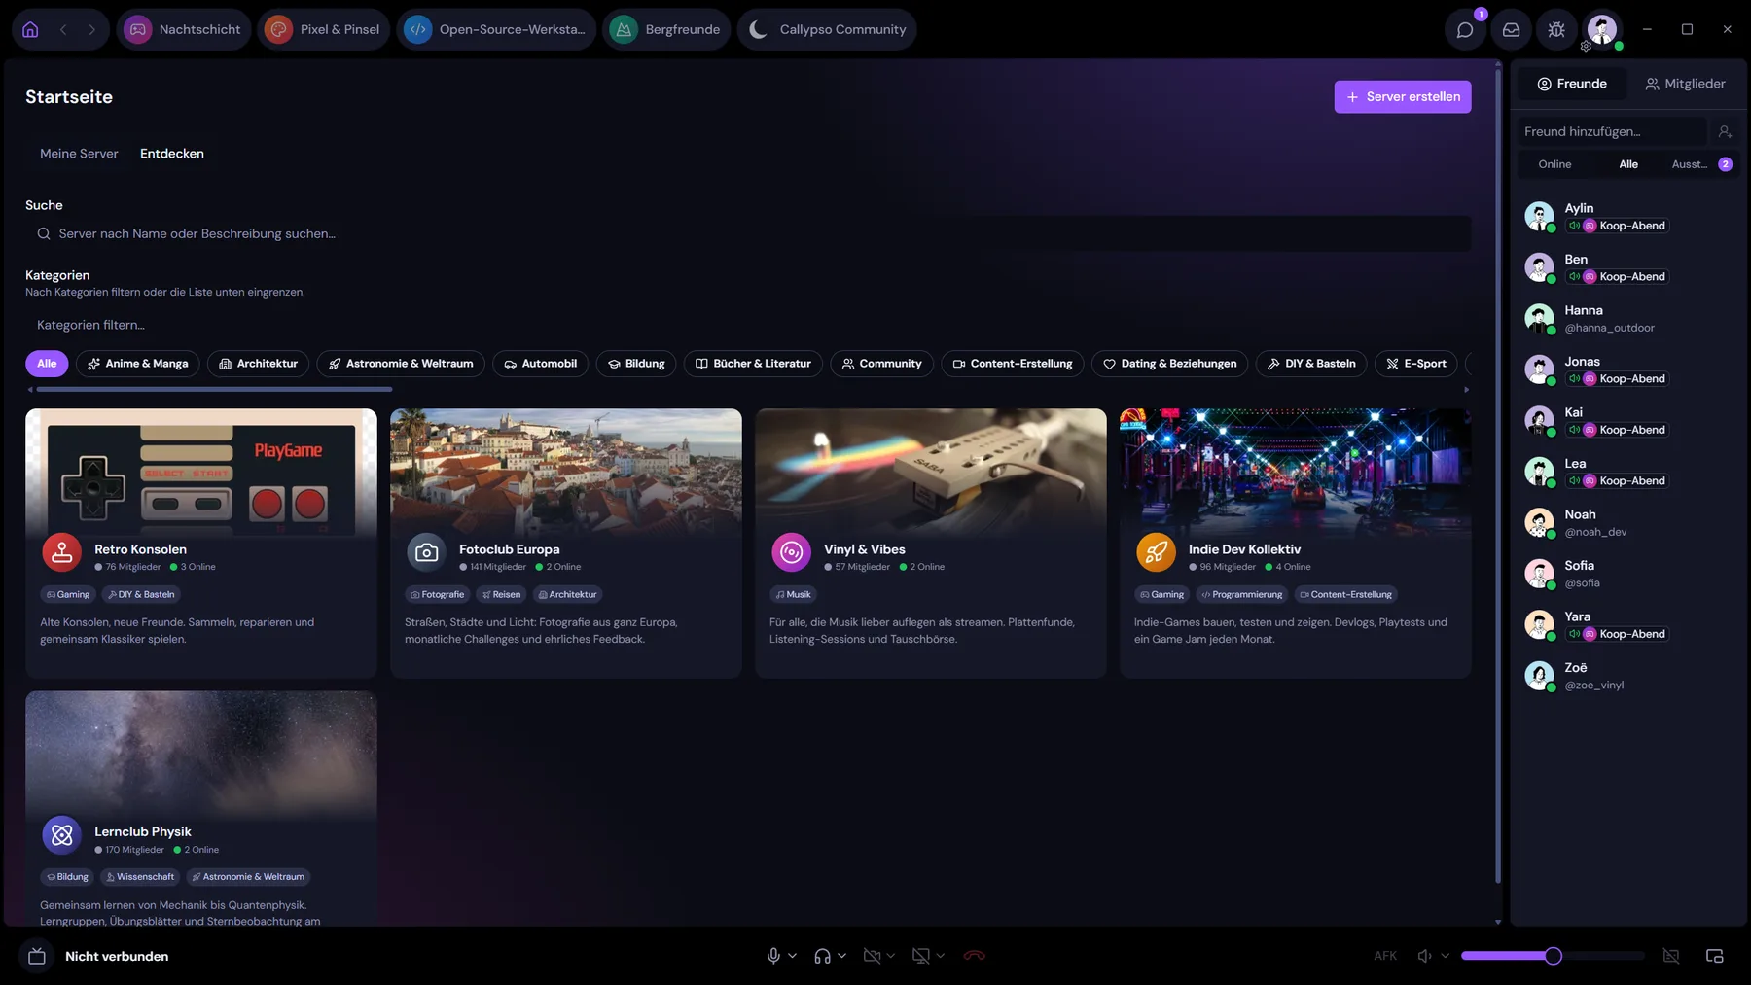Viewport: 1751px width, 985px height.
Task: Open direct messages chat bubble icon
Action: click(x=1464, y=30)
